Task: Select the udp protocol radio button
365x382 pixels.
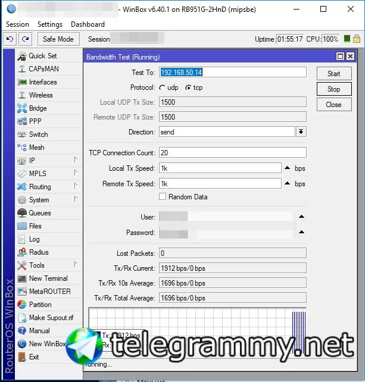Action: 162,87
